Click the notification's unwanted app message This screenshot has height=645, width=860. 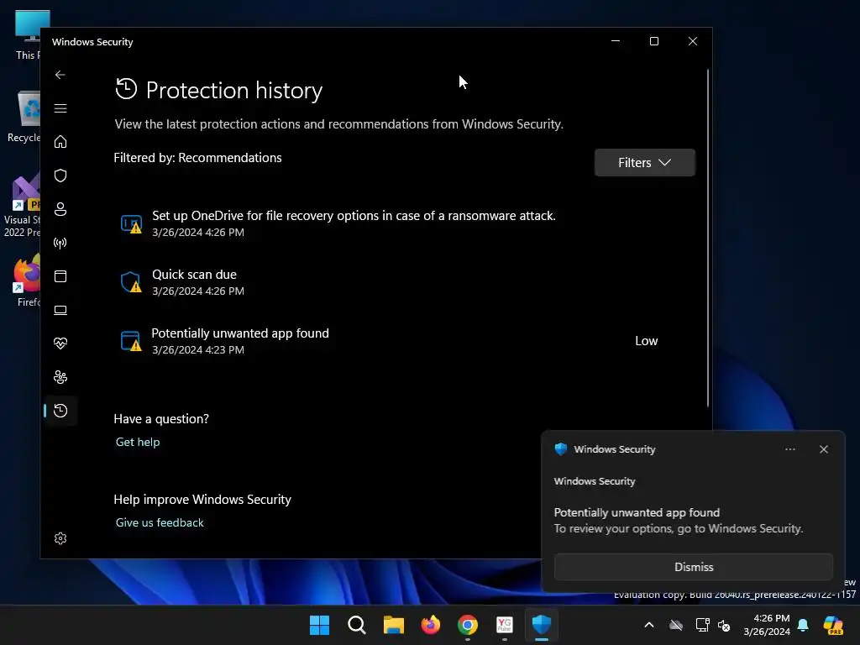point(678,521)
